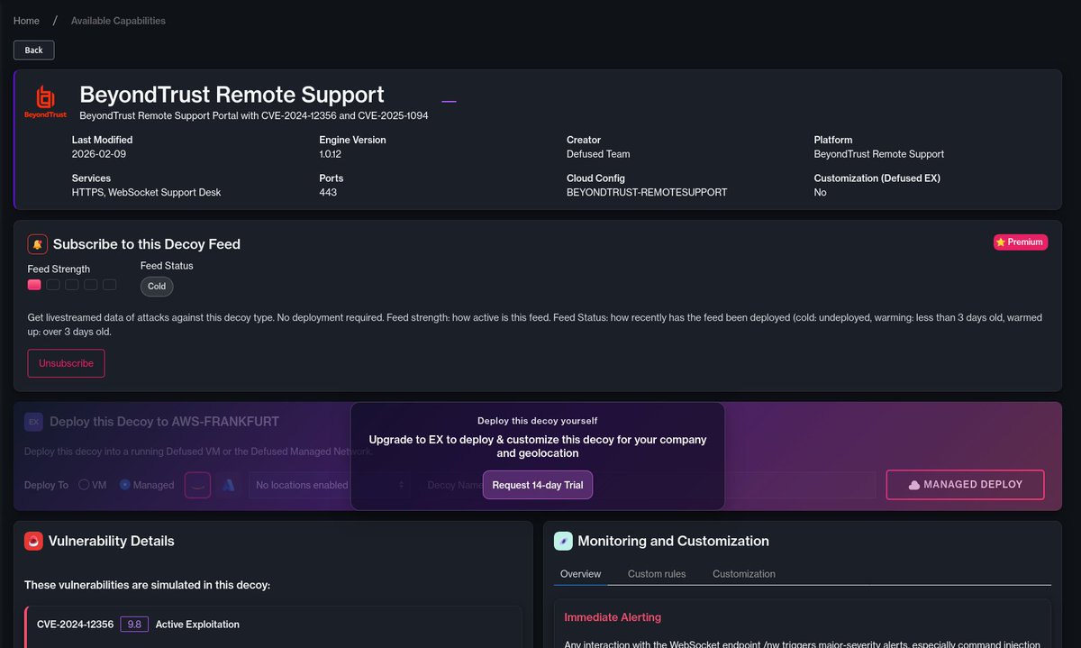Image resolution: width=1081 pixels, height=648 pixels.
Task: Click the first filled Feed Strength bar
Action: pos(34,285)
